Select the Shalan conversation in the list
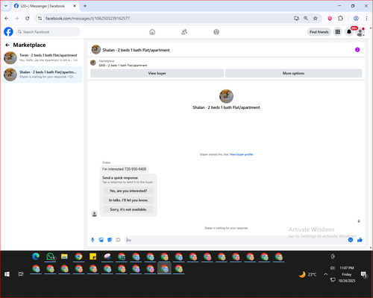 42,74
